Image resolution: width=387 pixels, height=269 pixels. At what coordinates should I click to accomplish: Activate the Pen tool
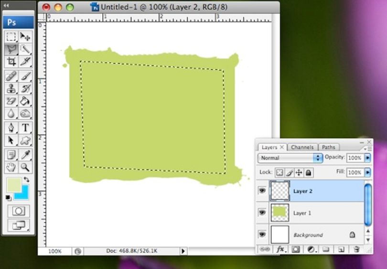(11, 128)
